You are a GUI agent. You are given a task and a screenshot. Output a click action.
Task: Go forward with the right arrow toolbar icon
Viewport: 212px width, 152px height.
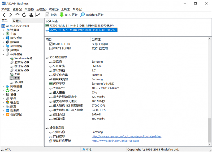pos(11,15)
